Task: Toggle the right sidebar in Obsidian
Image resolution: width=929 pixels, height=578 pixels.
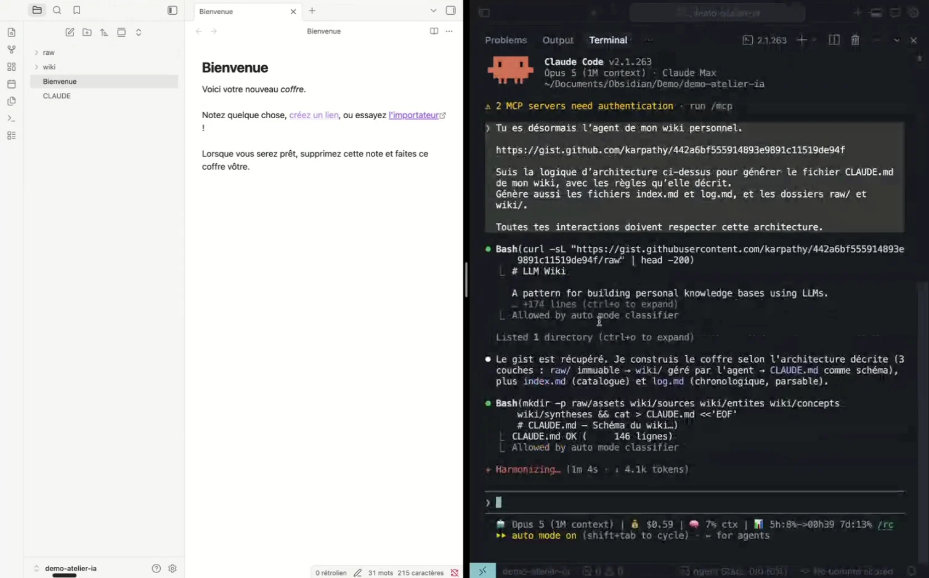Action: coord(451,10)
